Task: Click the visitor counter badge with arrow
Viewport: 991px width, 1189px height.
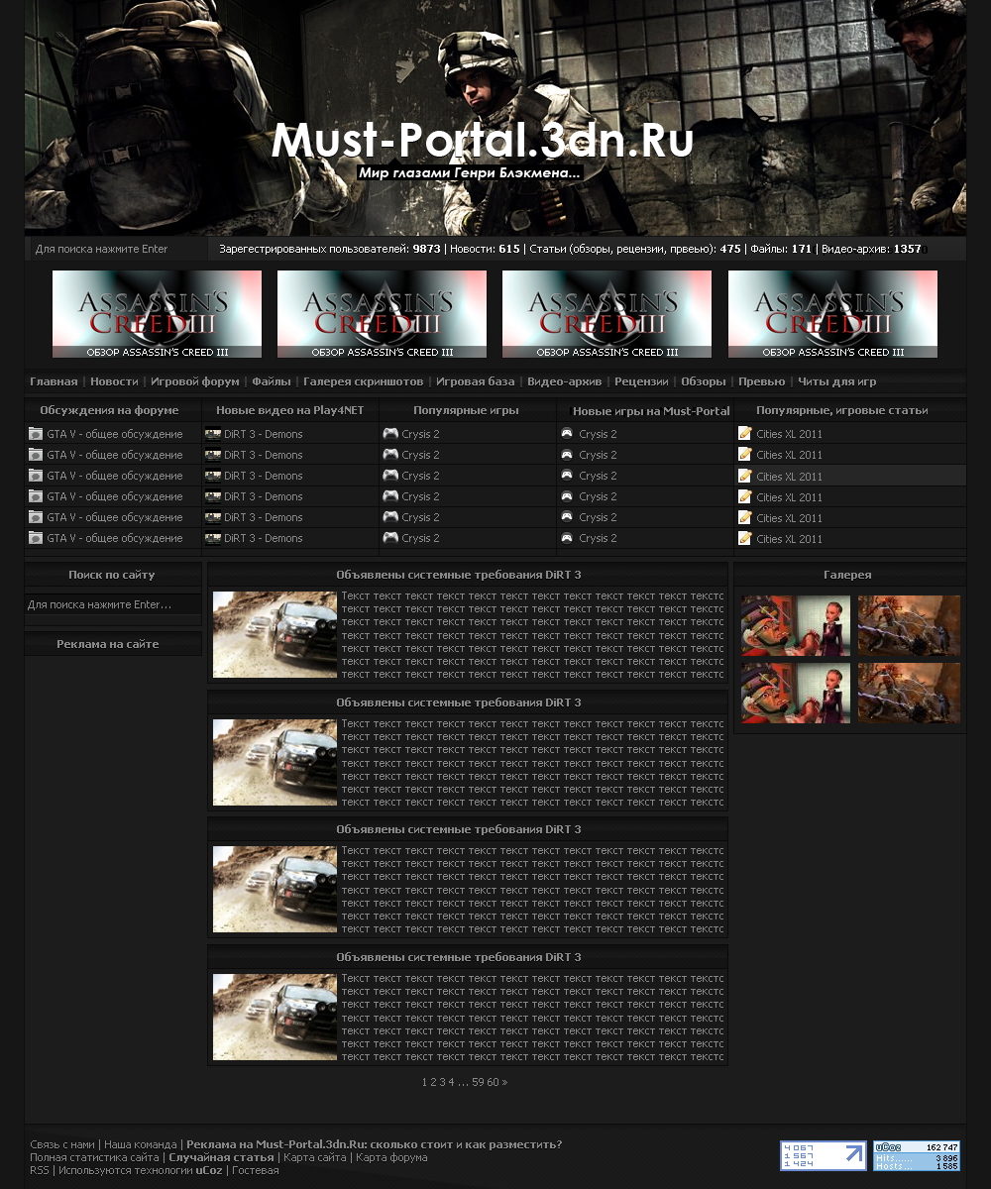Action: pyautogui.click(x=824, y=1155)
